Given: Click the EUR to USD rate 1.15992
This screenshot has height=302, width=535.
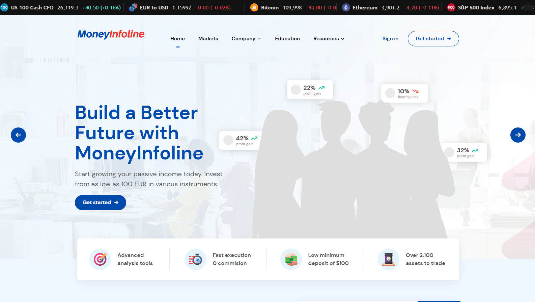Looking at the screenshot, I should [181, 7].
